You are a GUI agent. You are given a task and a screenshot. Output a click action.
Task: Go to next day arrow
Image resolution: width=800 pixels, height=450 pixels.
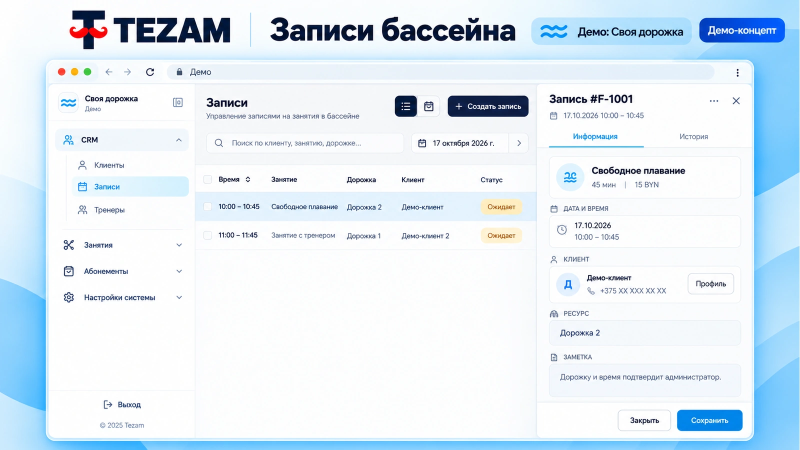[519, 143]
